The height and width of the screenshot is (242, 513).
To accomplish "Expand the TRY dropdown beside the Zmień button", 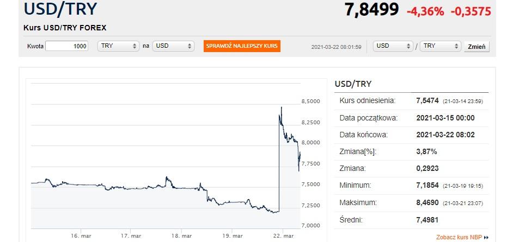I will (441, 46).
